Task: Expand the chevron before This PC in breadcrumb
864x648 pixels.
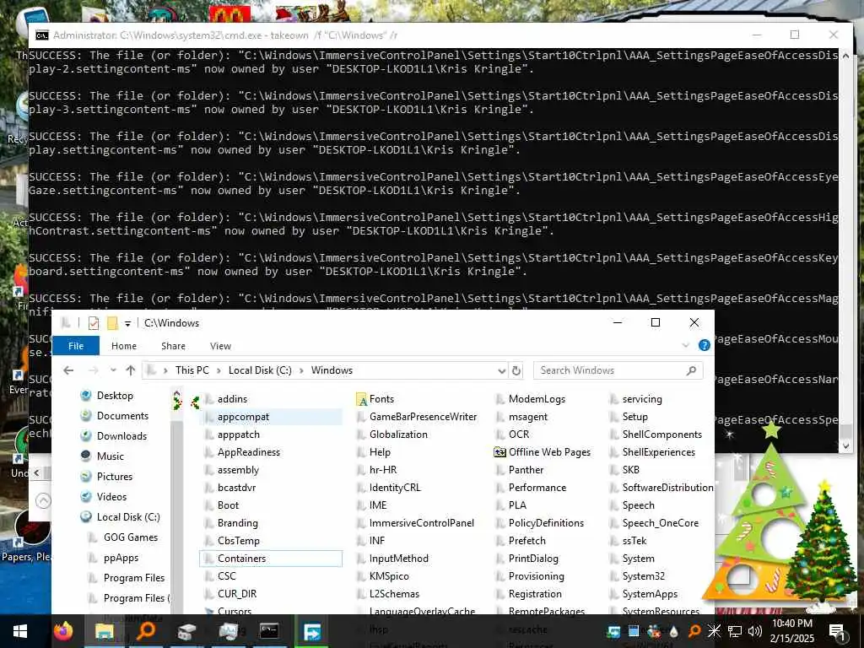Action: click(x=165, y=370)
